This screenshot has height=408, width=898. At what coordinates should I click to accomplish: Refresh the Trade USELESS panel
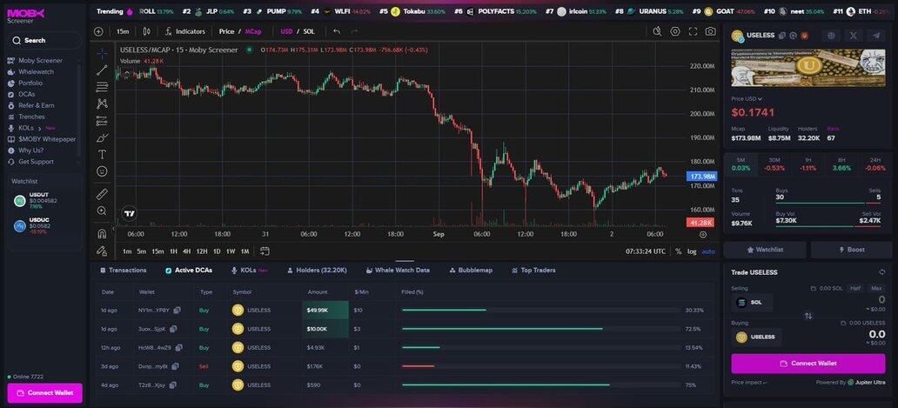point(882,272)
